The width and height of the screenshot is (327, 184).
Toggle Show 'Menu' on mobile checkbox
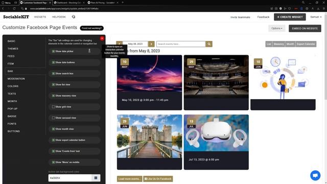(53, 162)
